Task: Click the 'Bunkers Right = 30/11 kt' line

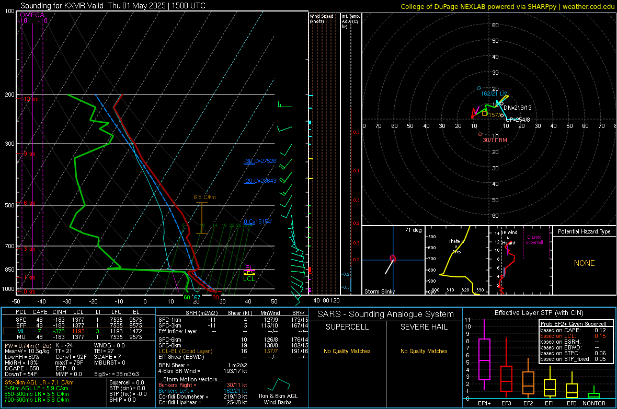Action: 203,385
